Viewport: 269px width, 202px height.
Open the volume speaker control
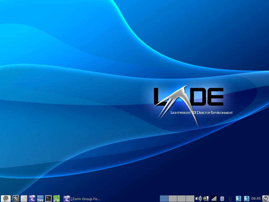198,199
